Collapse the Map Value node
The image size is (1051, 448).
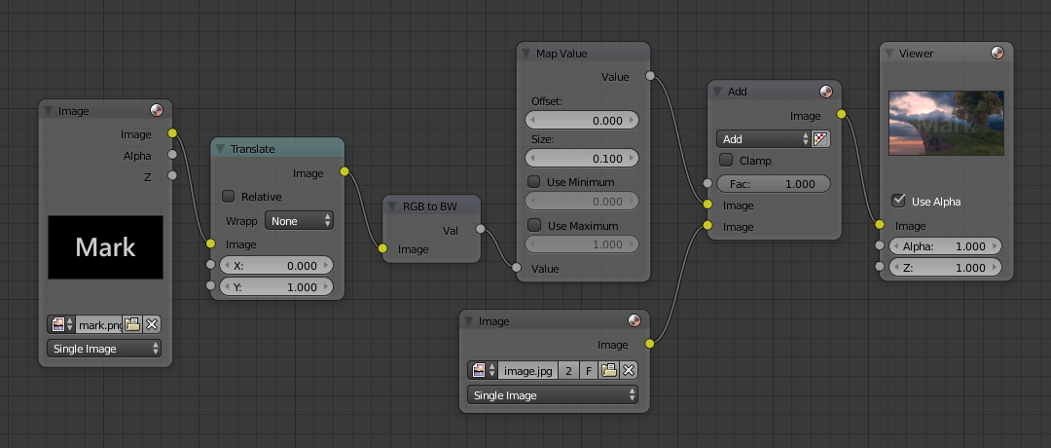click(526, 54)
